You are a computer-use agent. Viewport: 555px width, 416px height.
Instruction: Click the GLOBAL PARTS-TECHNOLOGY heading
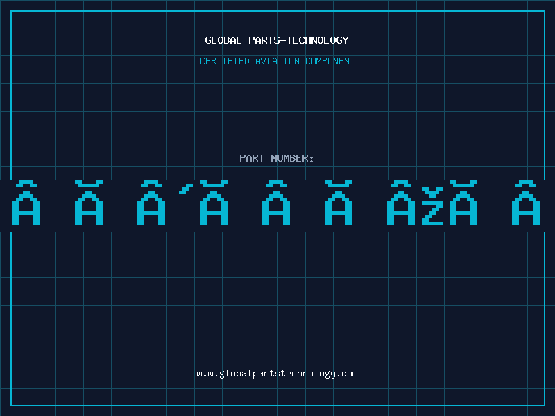click(x=277, y=40)
